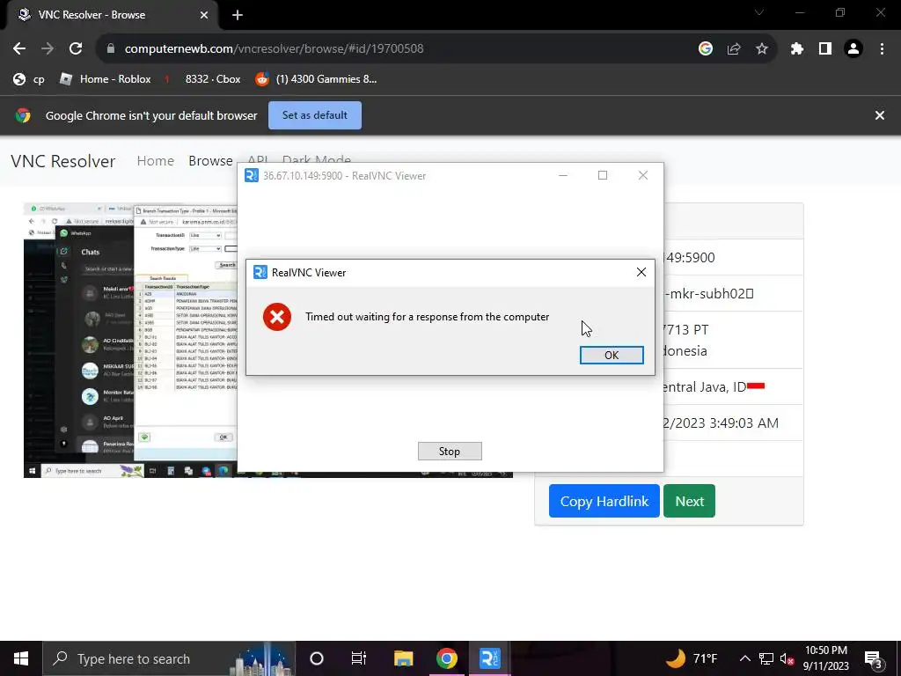
Task: Click the share page icon
Action: pyautogui.click(x=734, y=48)
